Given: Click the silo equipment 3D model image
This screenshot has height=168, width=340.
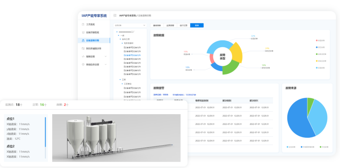Looking at the screenshot, I should 116,138.
